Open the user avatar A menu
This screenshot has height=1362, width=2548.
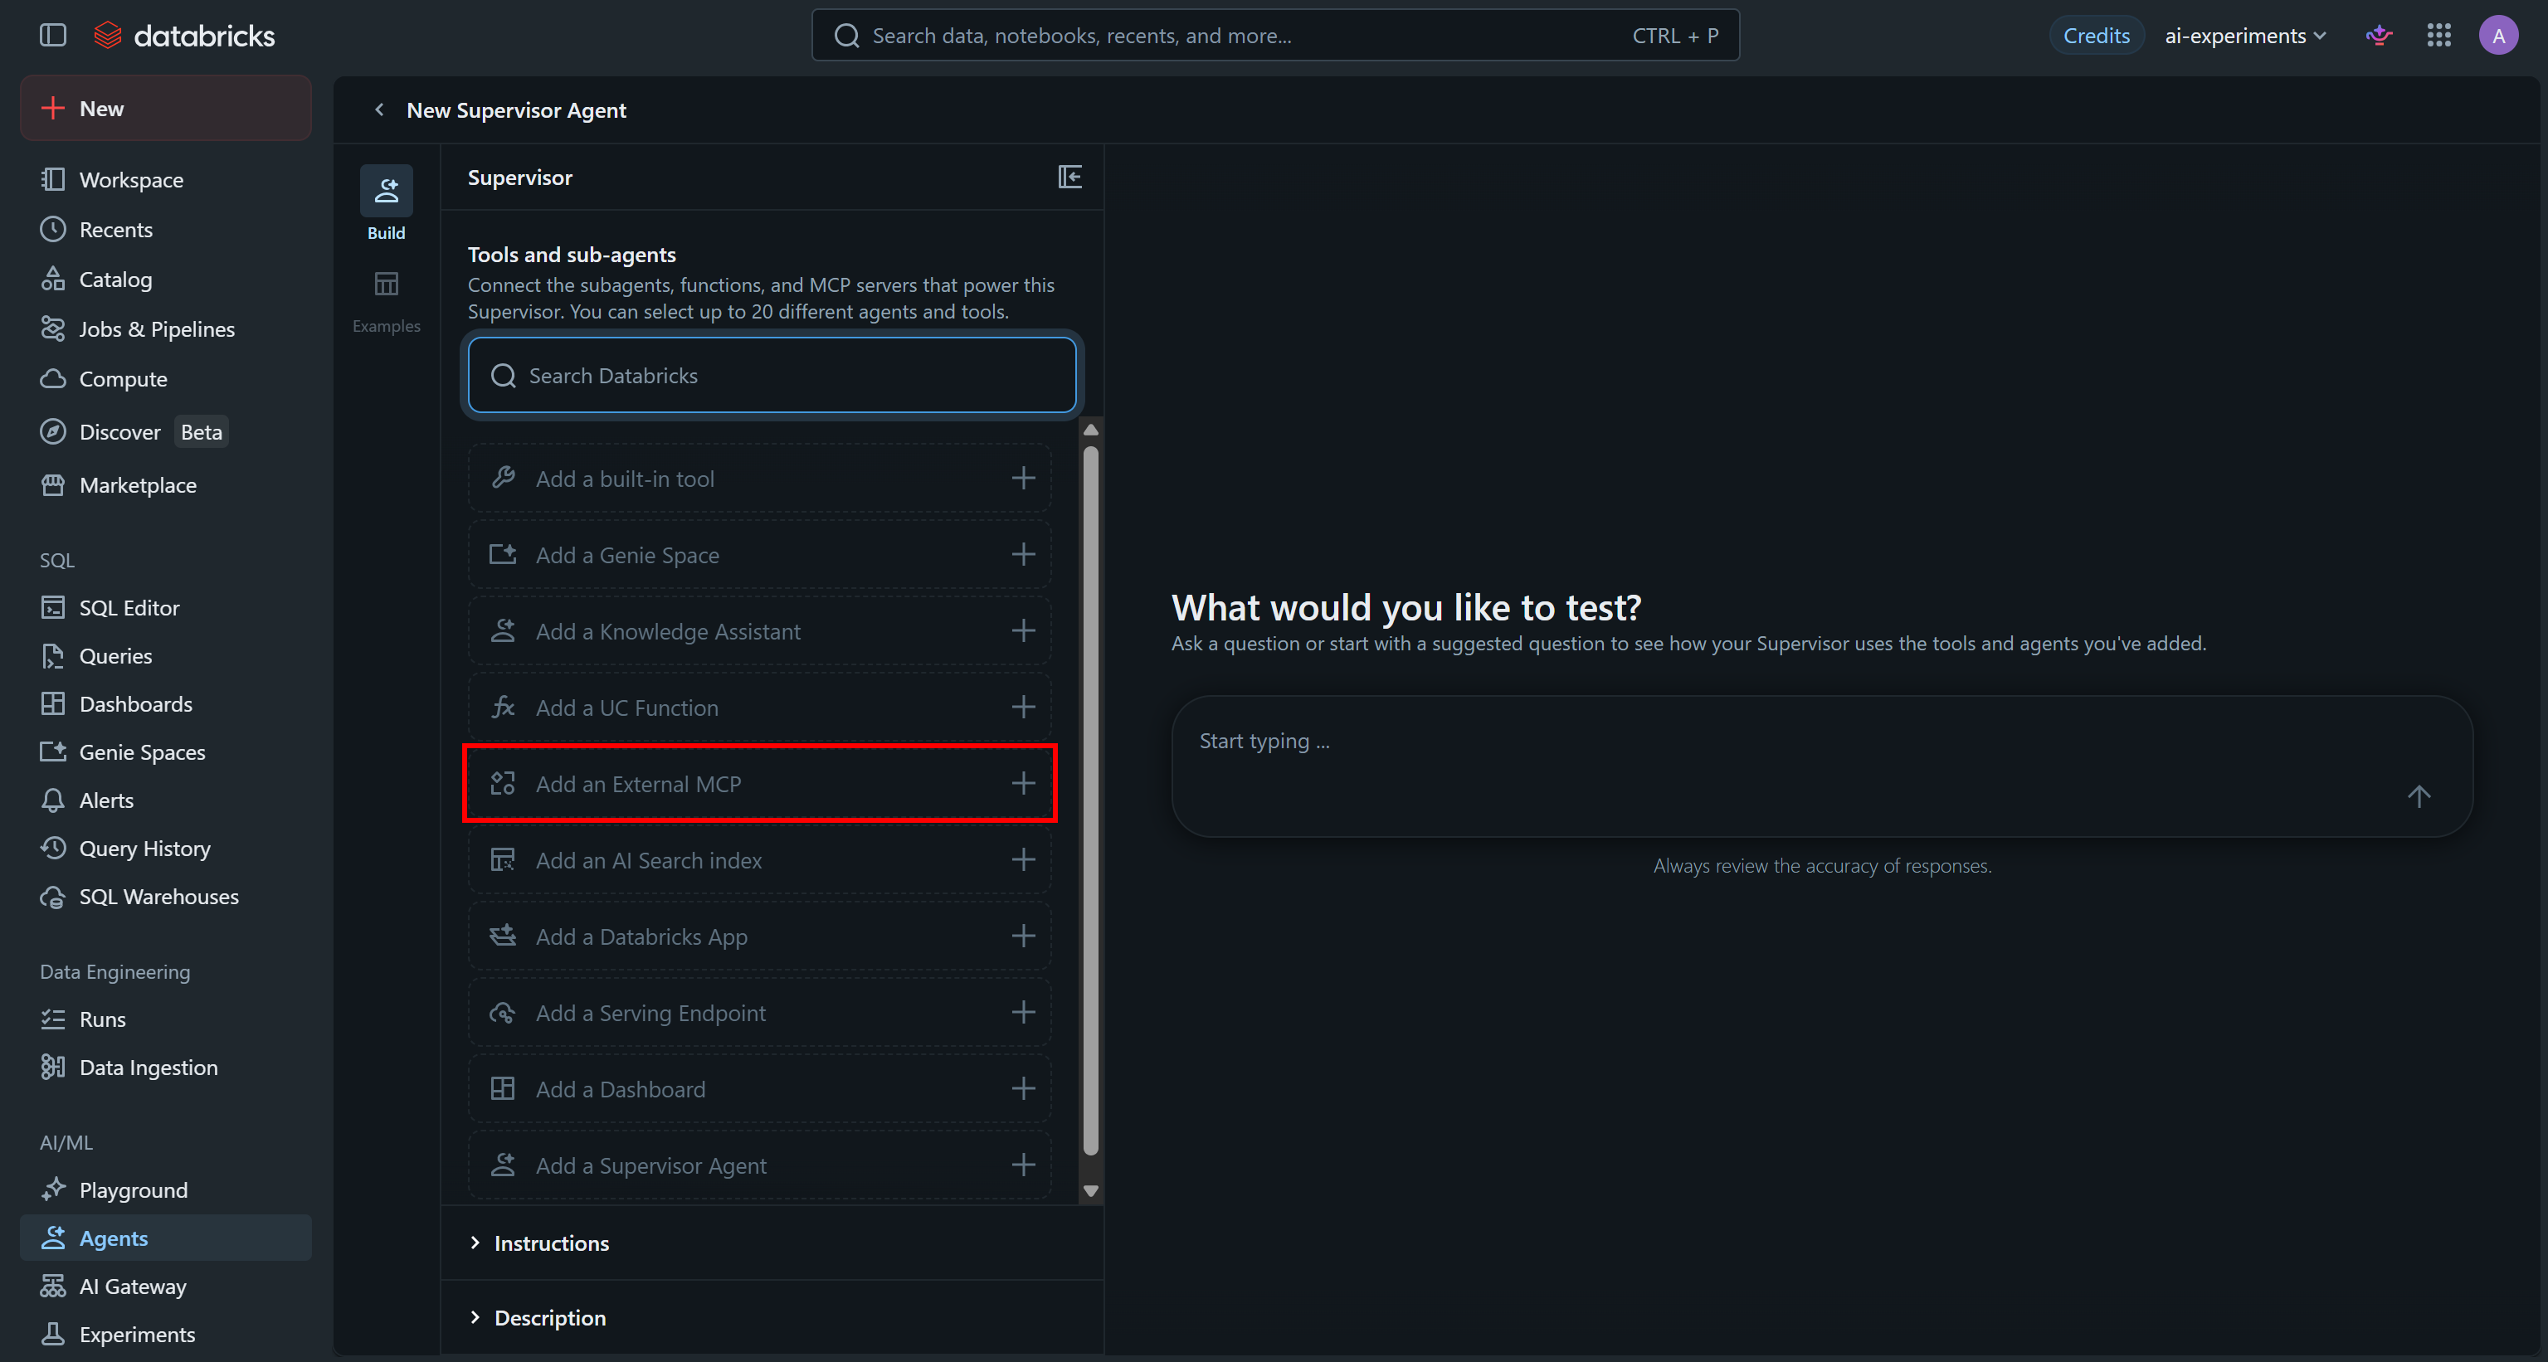(x=2498, y=36)
